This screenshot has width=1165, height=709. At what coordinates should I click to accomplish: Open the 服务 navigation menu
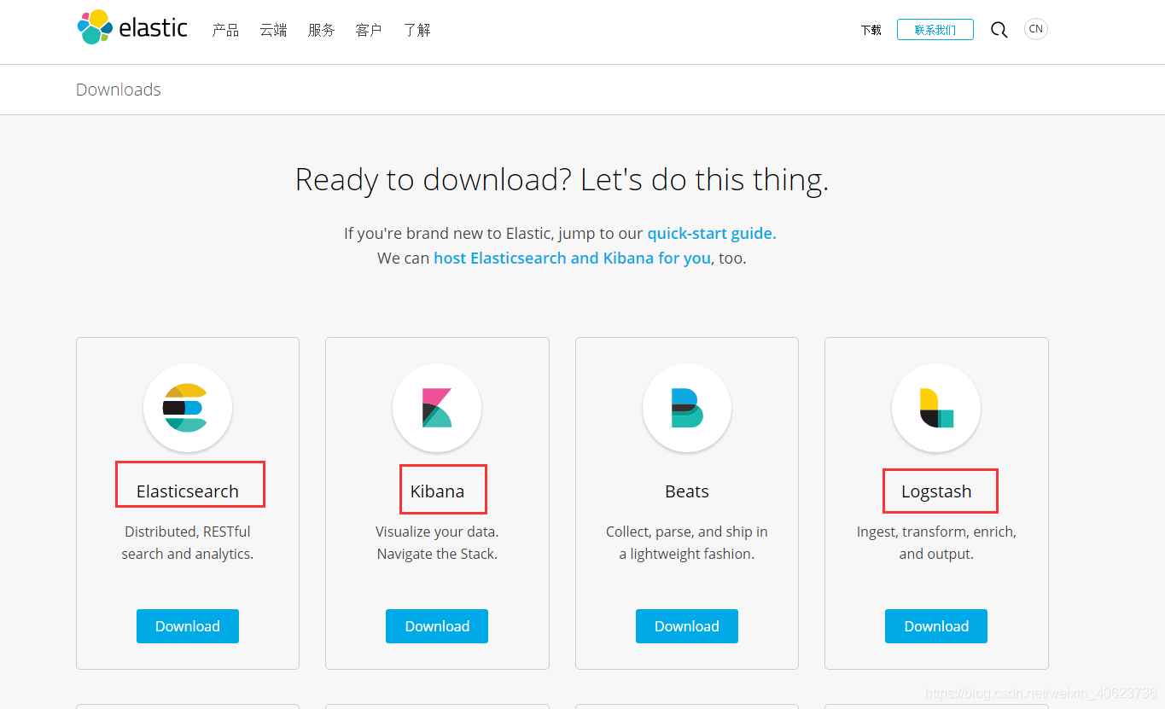(321, 30)
